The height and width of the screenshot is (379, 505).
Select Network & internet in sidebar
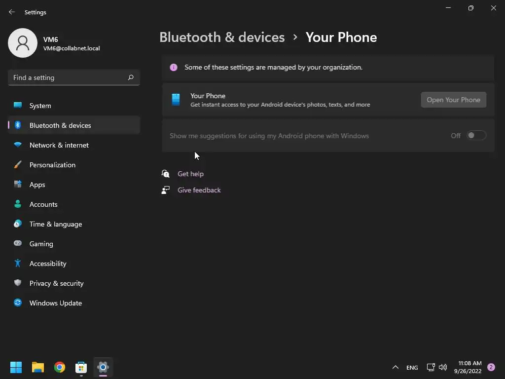pos(74,145)
